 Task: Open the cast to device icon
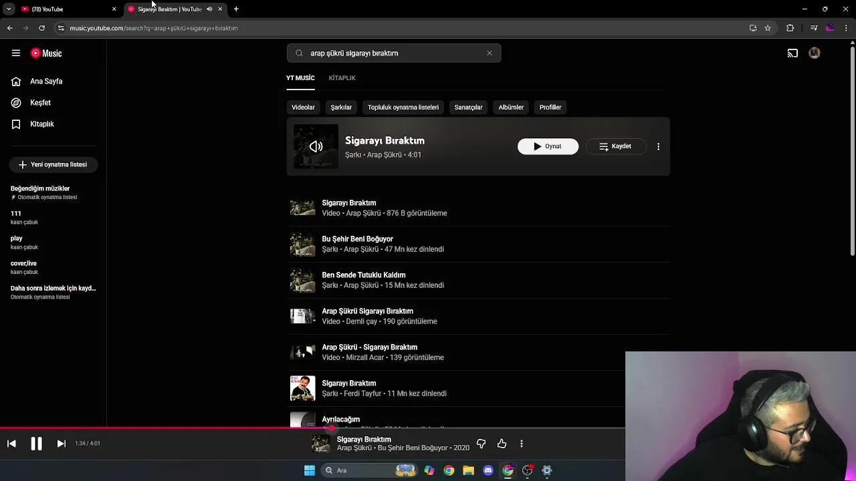coord(792,53)
